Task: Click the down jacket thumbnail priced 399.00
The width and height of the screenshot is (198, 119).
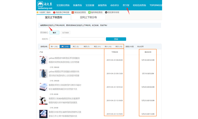Action: click(43, 74)
